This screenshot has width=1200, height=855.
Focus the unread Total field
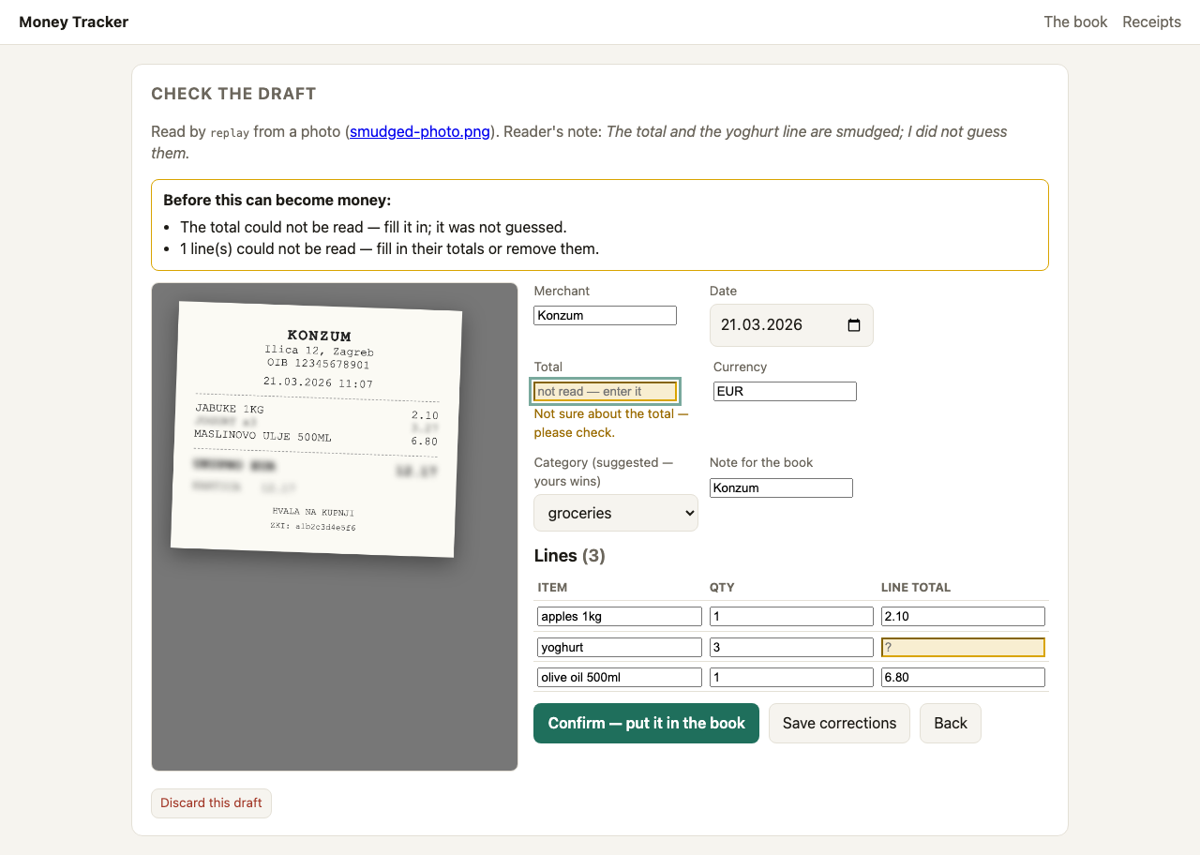pyautogui.click(x=605, y=391)
